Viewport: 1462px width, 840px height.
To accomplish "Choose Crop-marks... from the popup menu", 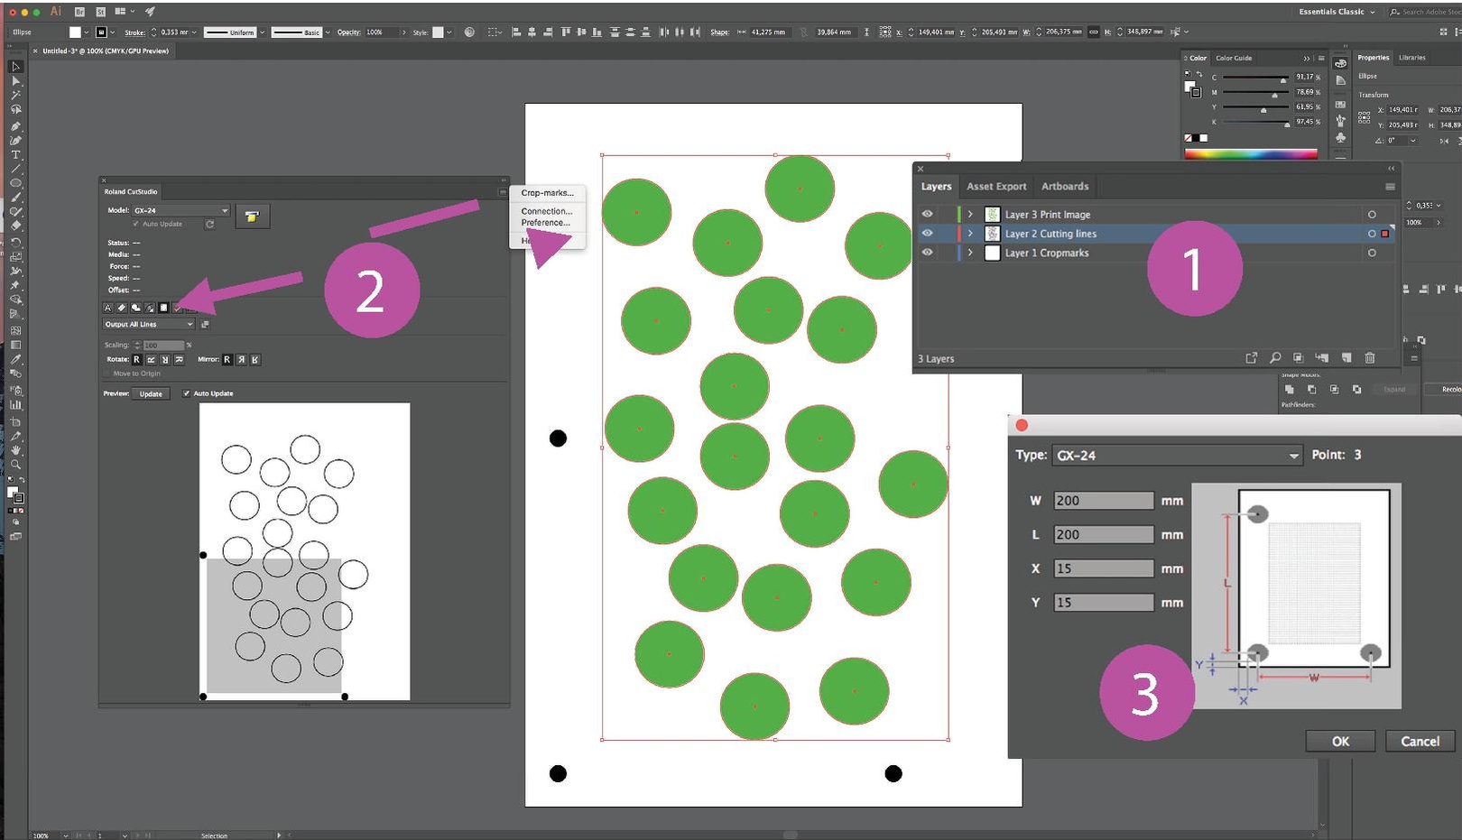I will pos(547,193).
